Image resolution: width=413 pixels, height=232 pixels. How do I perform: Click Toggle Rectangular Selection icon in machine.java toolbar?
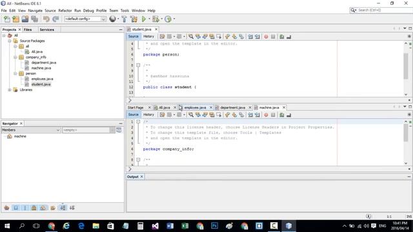pyautogui.click(x=219, y=115)
